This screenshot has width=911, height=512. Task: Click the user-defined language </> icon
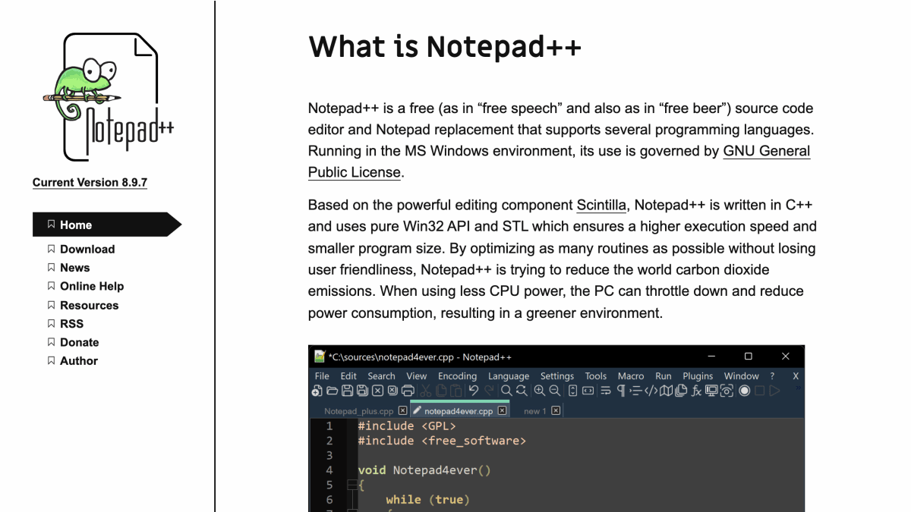pyautogui.click(x=651, y=391)
